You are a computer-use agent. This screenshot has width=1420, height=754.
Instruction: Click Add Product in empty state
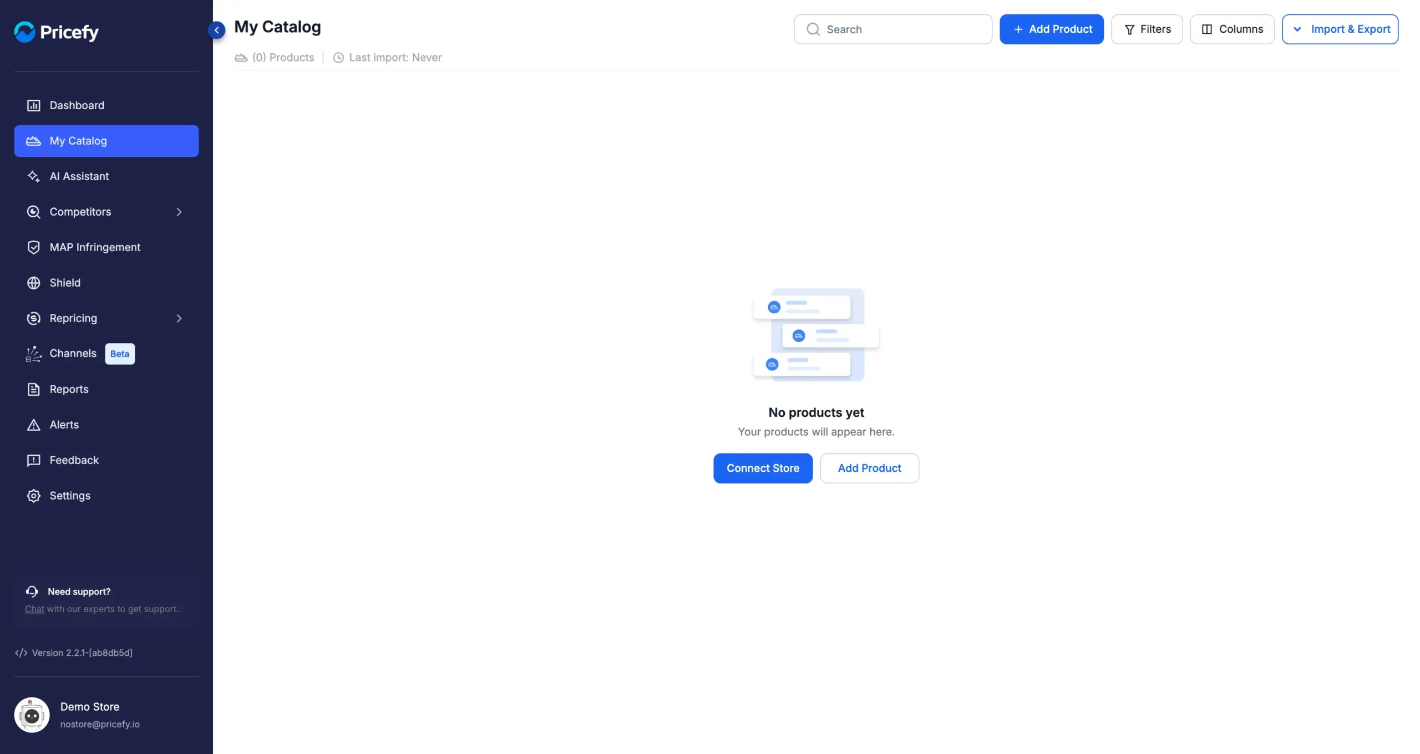pyautogui.click(x=869, y=468)
